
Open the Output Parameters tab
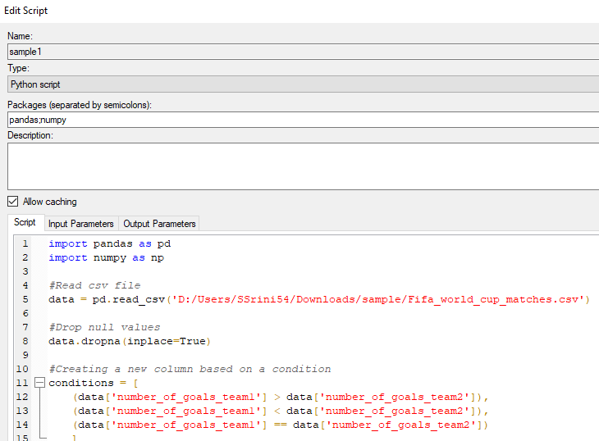159,224
